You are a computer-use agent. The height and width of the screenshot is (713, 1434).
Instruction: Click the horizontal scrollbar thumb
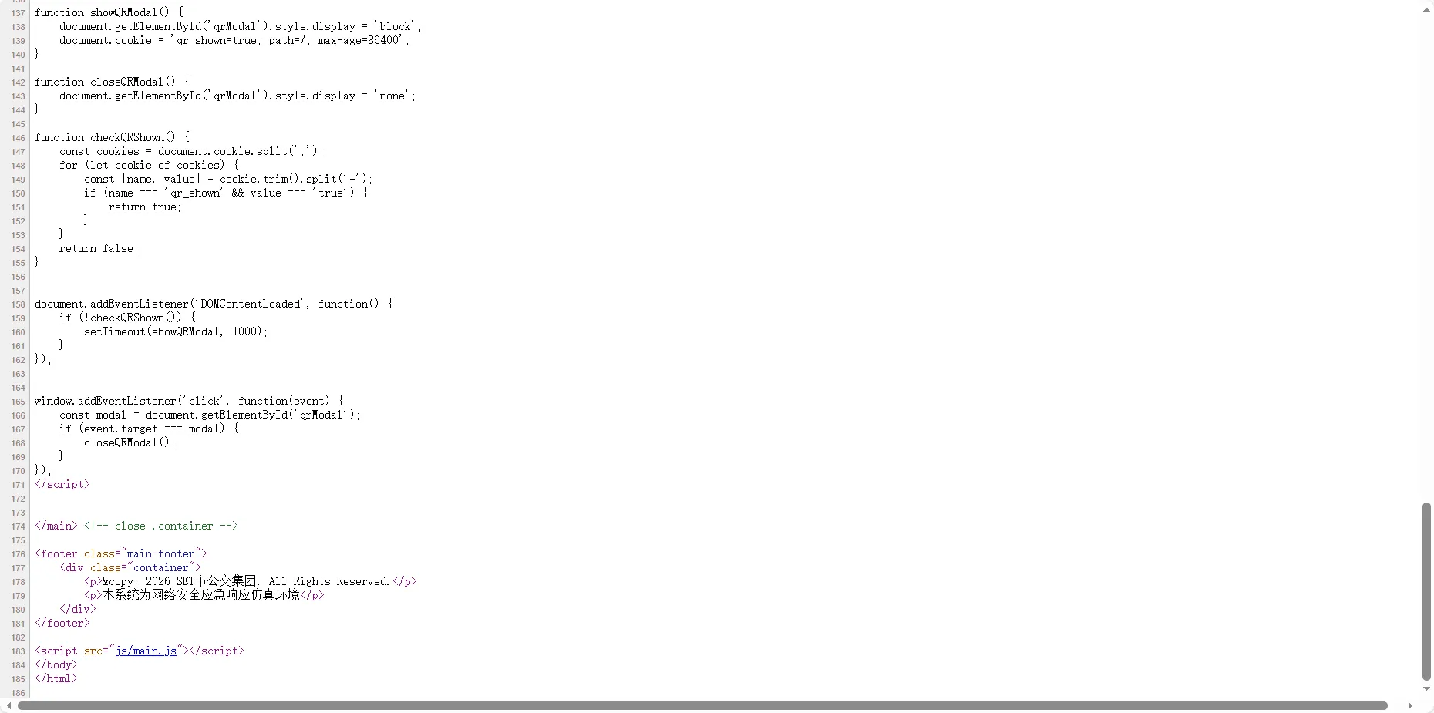[702, 705]
